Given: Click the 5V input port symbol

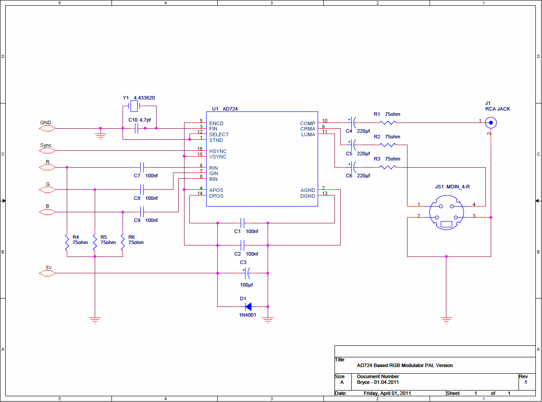Looking at the screenshot, I should 47,273.
